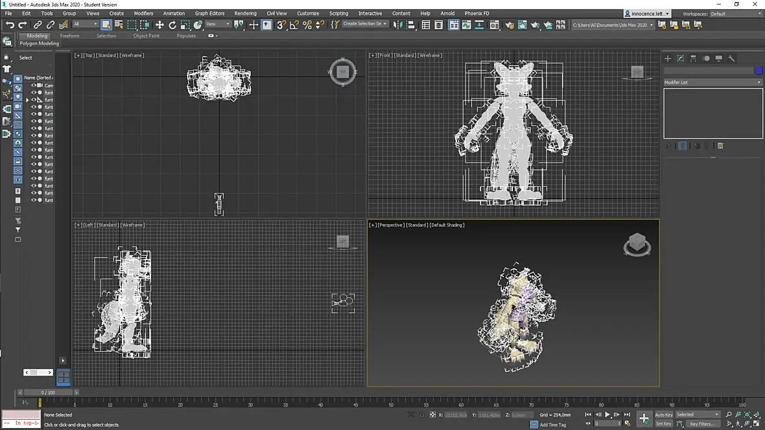Expand the Modifier List dropdown
The width and height of the screenshot is (765, 430).
(712, 82)
